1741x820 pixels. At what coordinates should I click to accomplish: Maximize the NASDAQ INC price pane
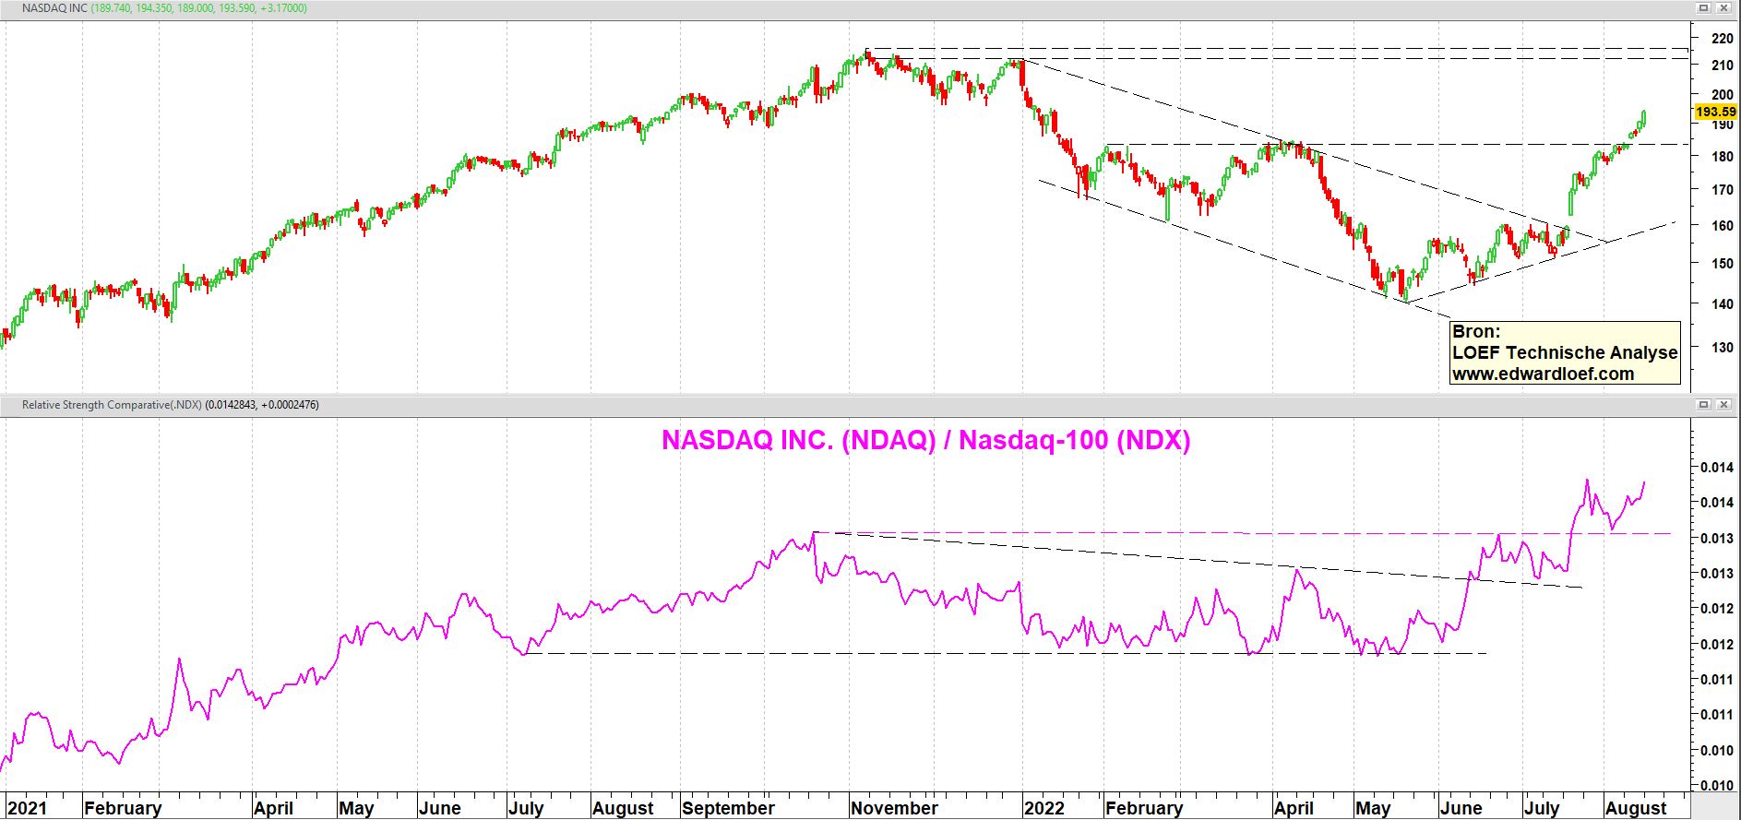tap(1704, 7)
